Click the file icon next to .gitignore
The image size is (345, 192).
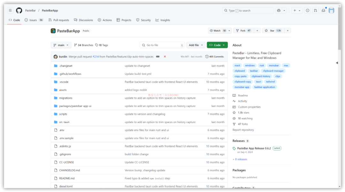click(x=56, y=154)
